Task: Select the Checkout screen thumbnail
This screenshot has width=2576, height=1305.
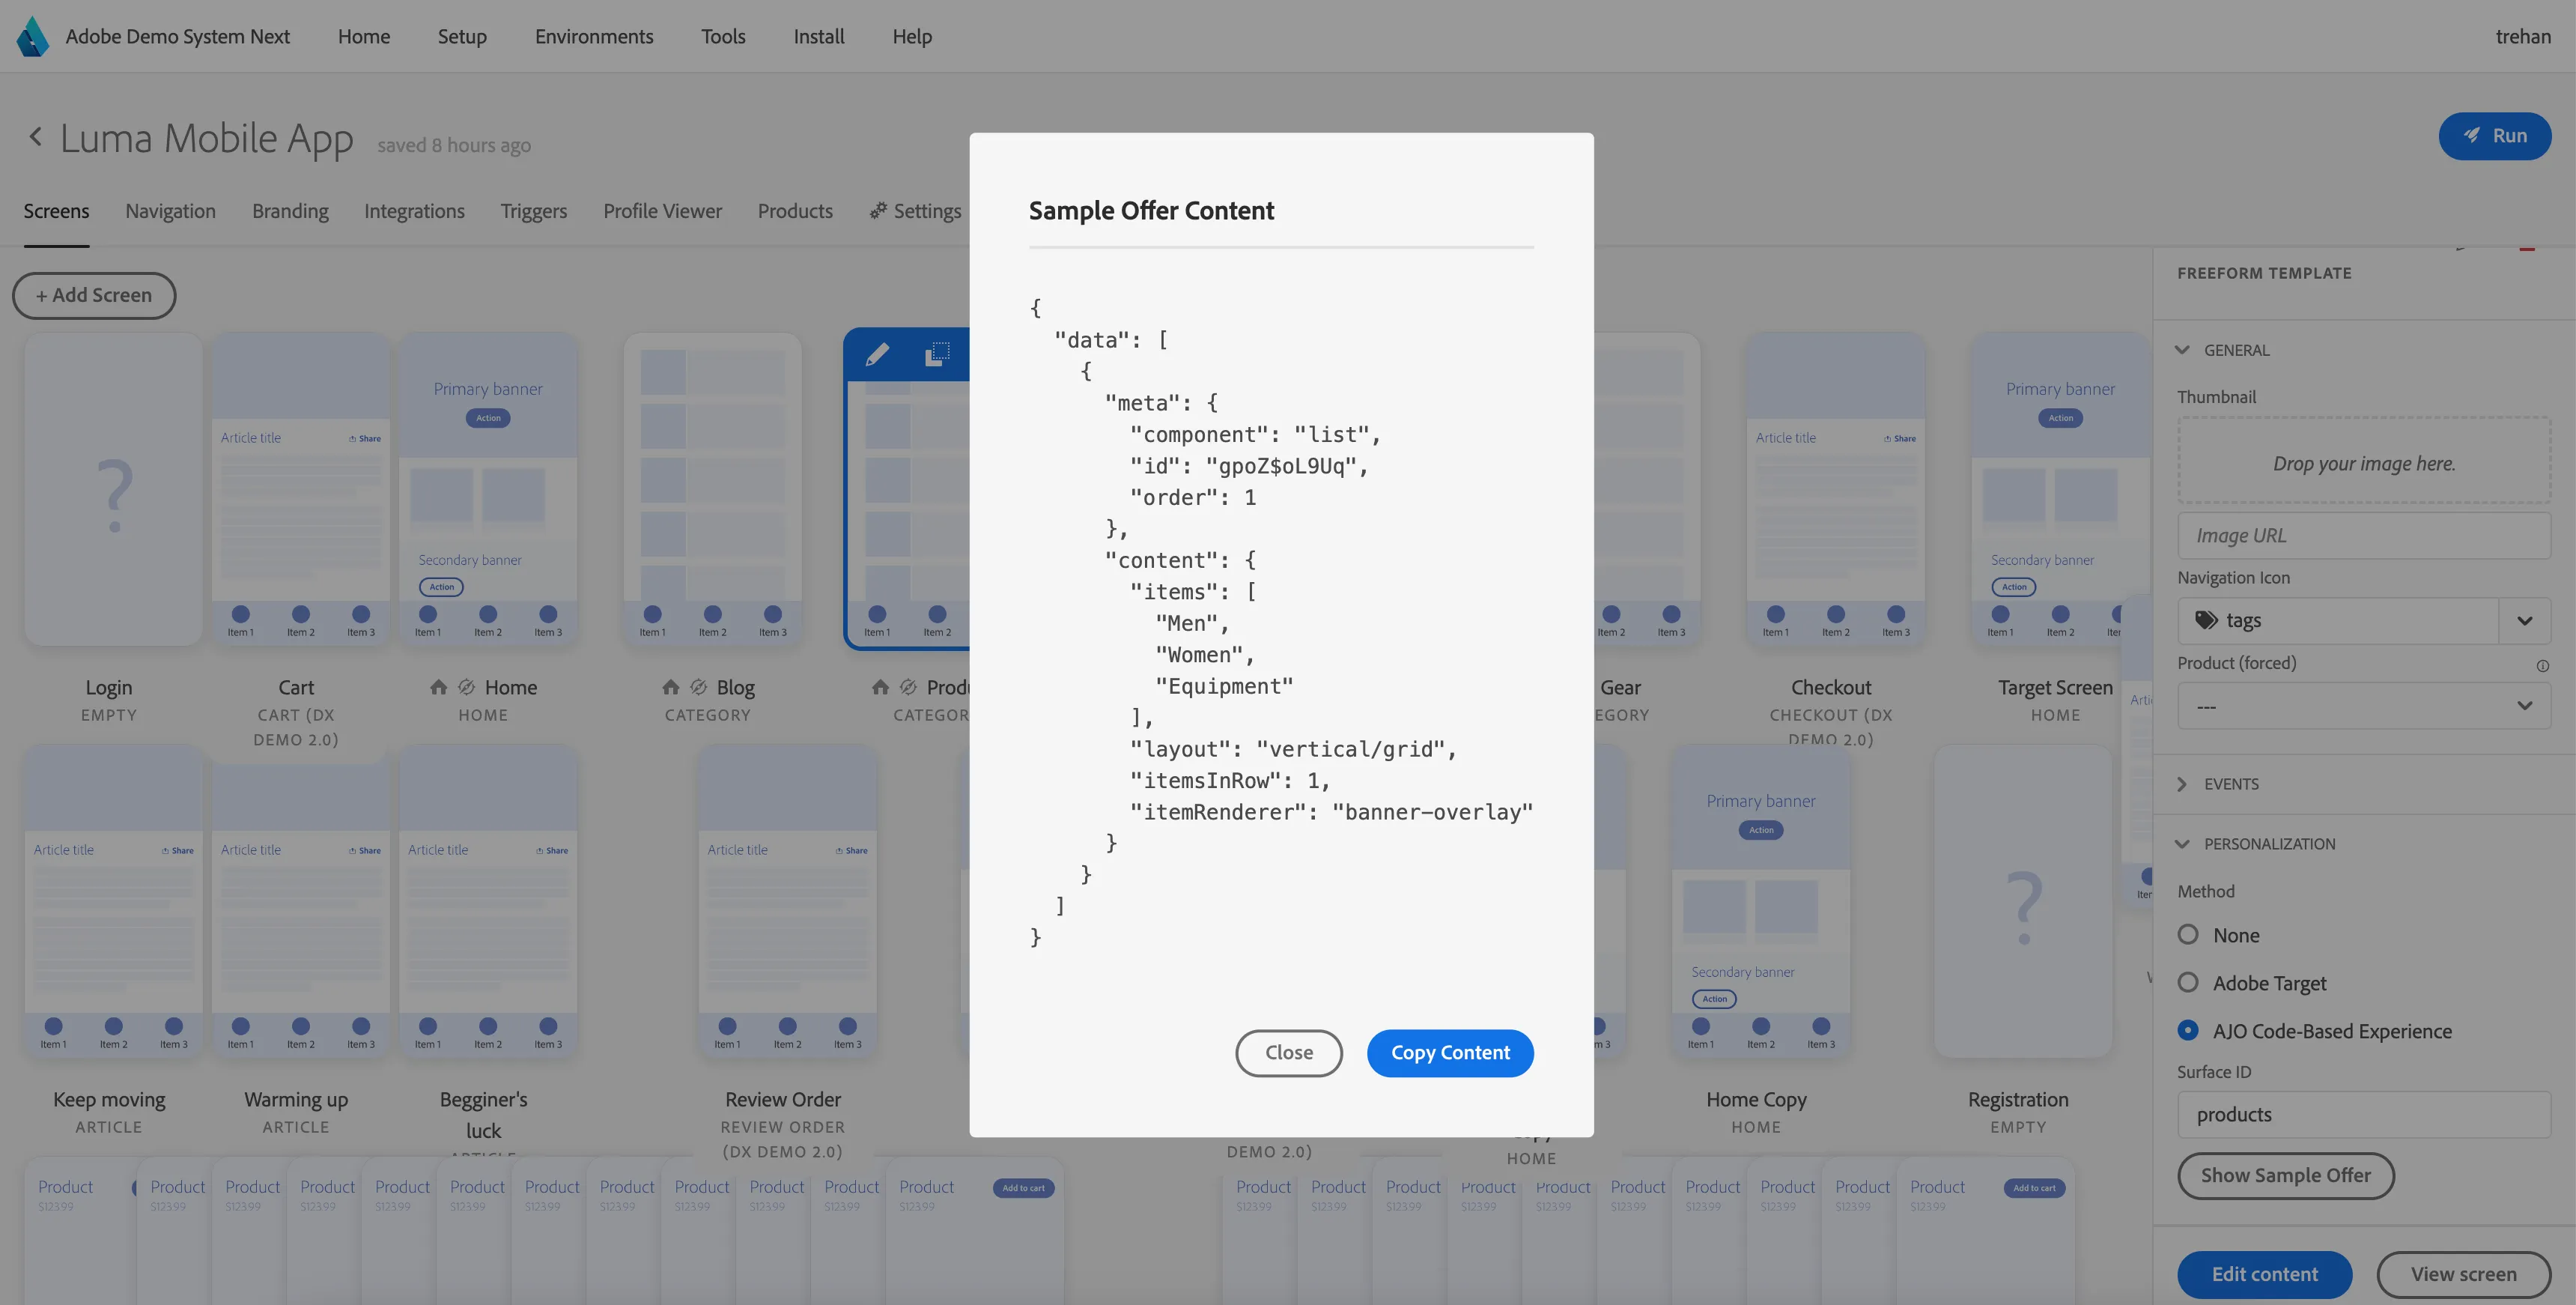Action: [1835, 491]
